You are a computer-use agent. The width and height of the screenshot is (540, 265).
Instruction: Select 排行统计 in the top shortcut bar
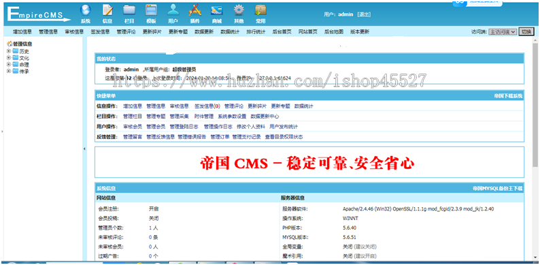(x=256, y=32)
